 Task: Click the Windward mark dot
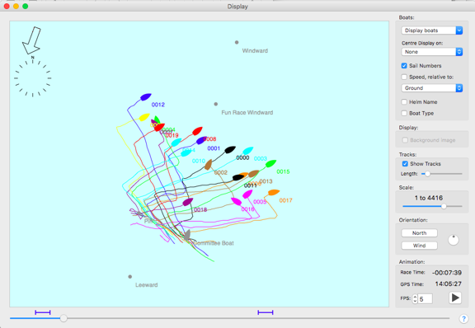coord(237,42)
